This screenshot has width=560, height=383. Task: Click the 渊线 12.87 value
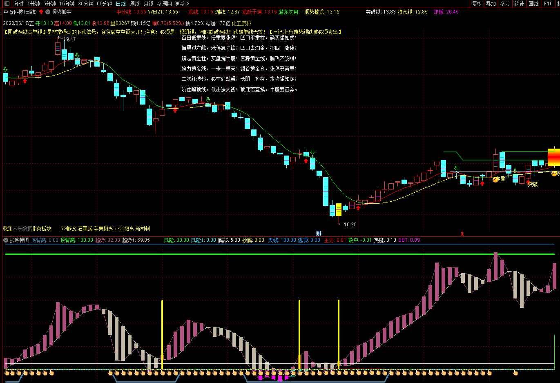(228, 12)
